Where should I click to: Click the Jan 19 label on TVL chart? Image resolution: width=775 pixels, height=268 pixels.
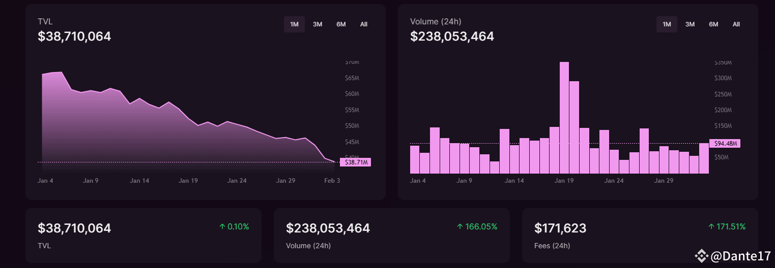point(188,181)
